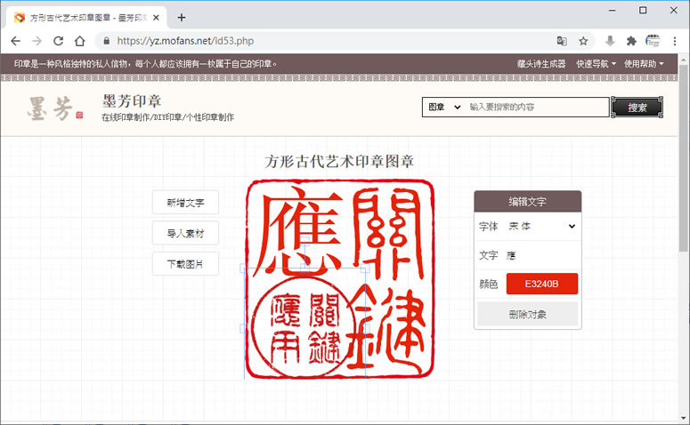This screenshot has height=425, width=690.
Task: Reload the page with the refresh icon
Action: (58, 41)
